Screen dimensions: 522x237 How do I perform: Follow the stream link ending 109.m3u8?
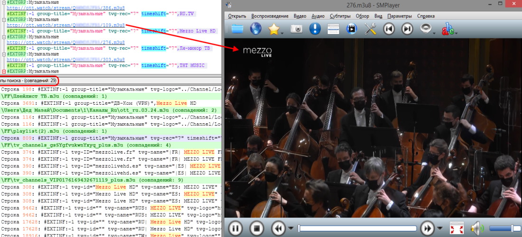tap(66, 25)
